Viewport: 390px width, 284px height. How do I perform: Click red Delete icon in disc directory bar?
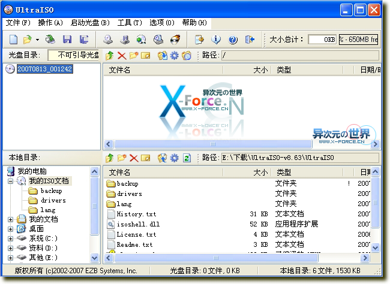[122, 55]
